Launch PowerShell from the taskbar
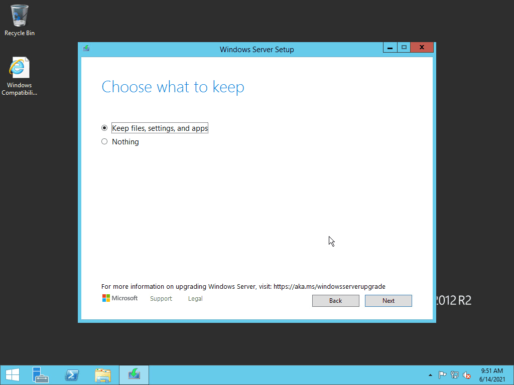514x385 pixels. (72, 374)
